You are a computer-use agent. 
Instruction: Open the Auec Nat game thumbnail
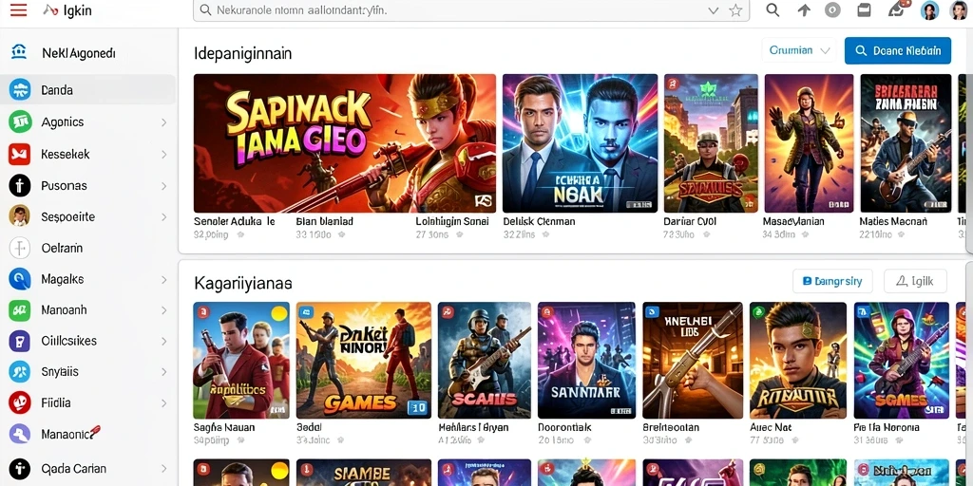tap(798, 360)
